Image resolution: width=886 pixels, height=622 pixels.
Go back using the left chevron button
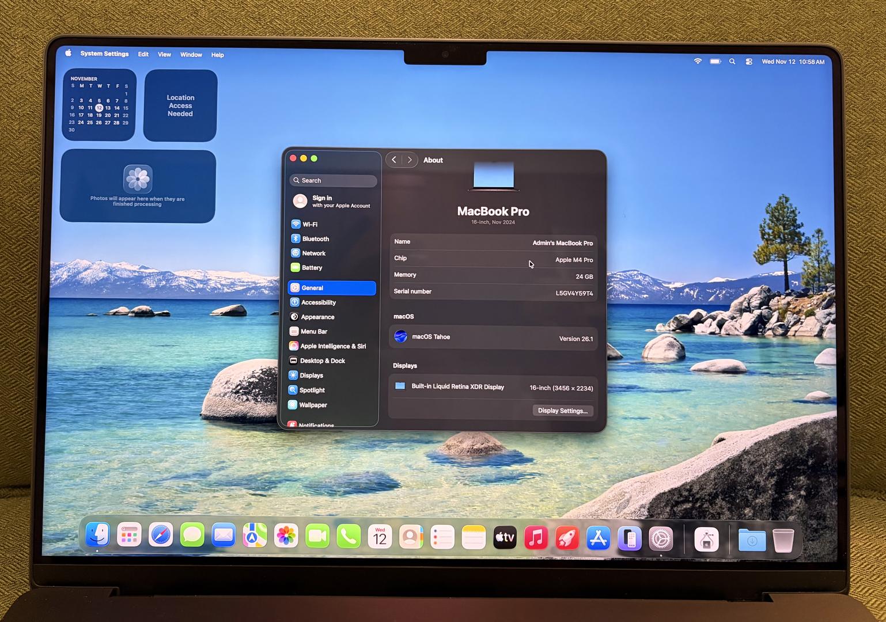click(x=394, y=160)
